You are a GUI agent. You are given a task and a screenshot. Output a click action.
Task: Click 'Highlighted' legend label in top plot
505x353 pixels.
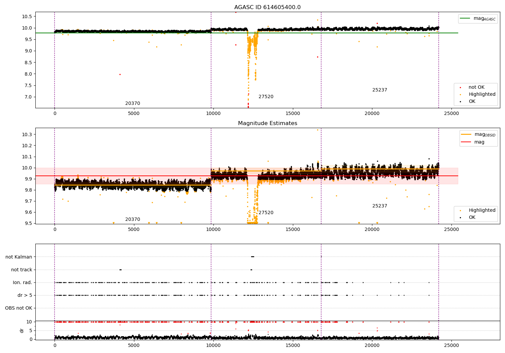[x=482, y=94]
